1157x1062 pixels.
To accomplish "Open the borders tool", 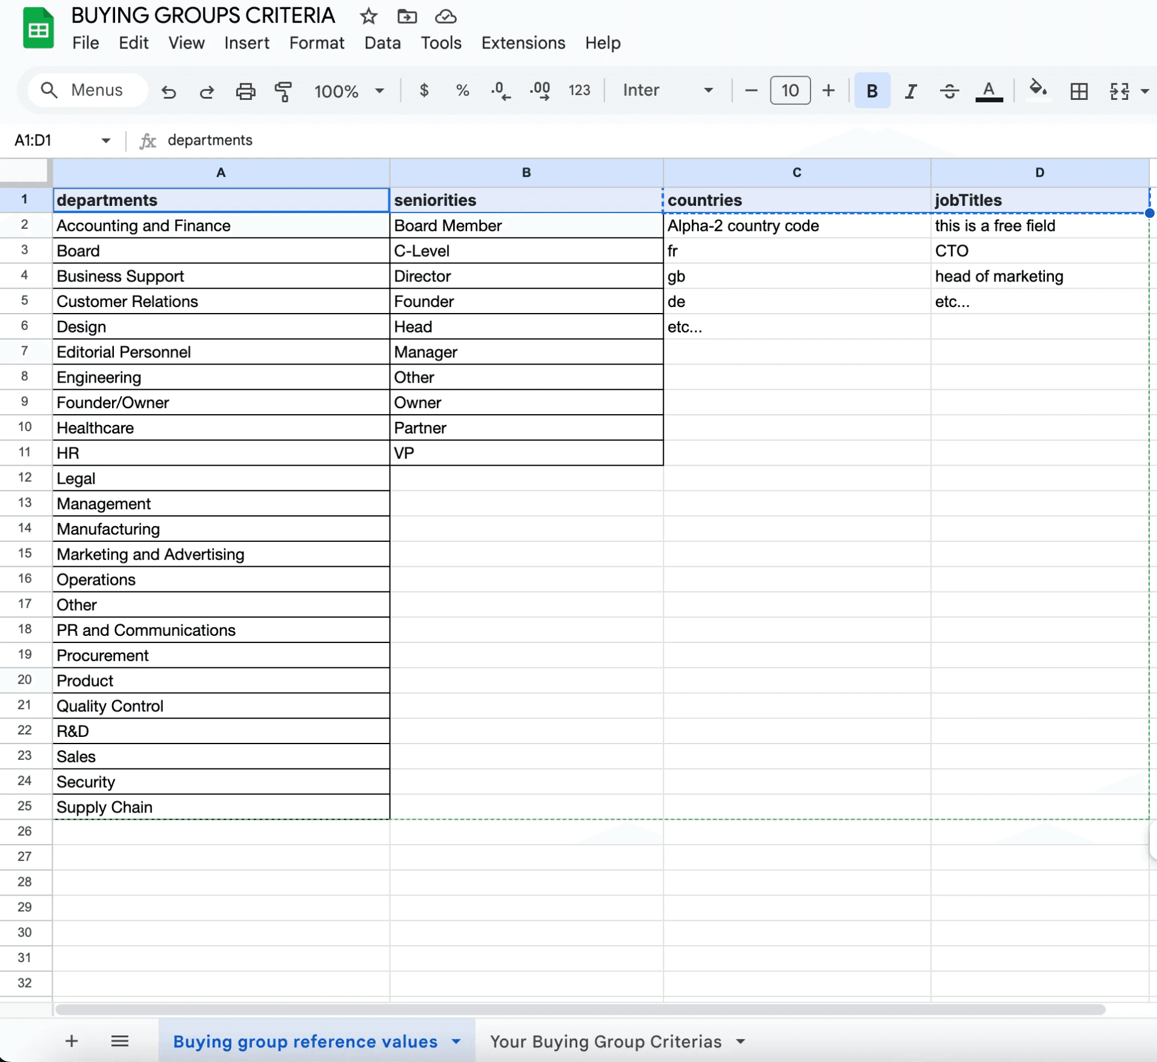I will pyautogui.click(x=1079, y=91).
